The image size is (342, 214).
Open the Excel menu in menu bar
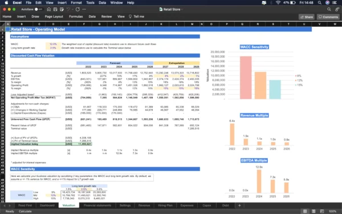pos(17,3)
